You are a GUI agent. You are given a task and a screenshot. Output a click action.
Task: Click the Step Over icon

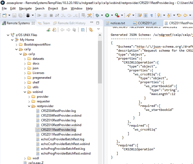(x=69, y=15)
